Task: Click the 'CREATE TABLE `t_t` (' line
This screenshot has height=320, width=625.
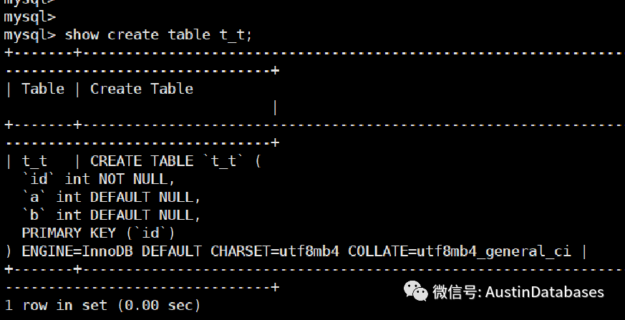Action: [x=175, y=161]
